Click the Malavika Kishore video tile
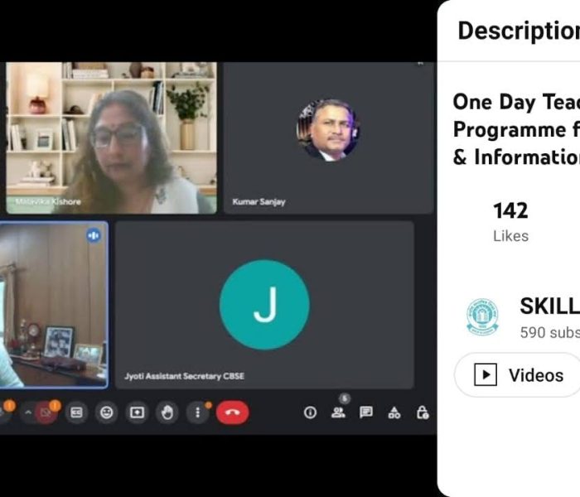The image size is (580, 497). [111, 138]
